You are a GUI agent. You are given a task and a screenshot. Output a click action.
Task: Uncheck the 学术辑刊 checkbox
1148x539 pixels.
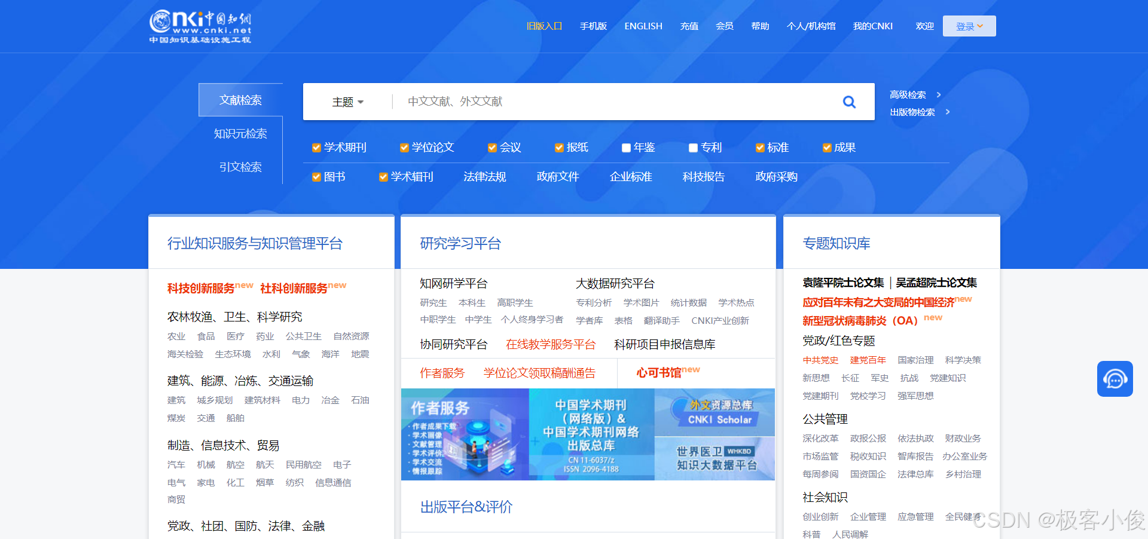point(383,177)
